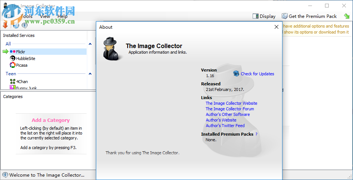Open the Tools menu
The width and height of the screenshot is (353, 180).
[x=26, y=16]
